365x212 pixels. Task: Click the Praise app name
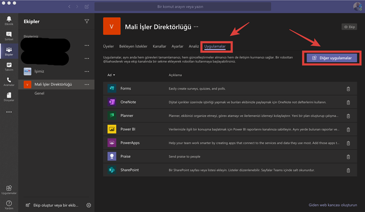pos(125,156)
